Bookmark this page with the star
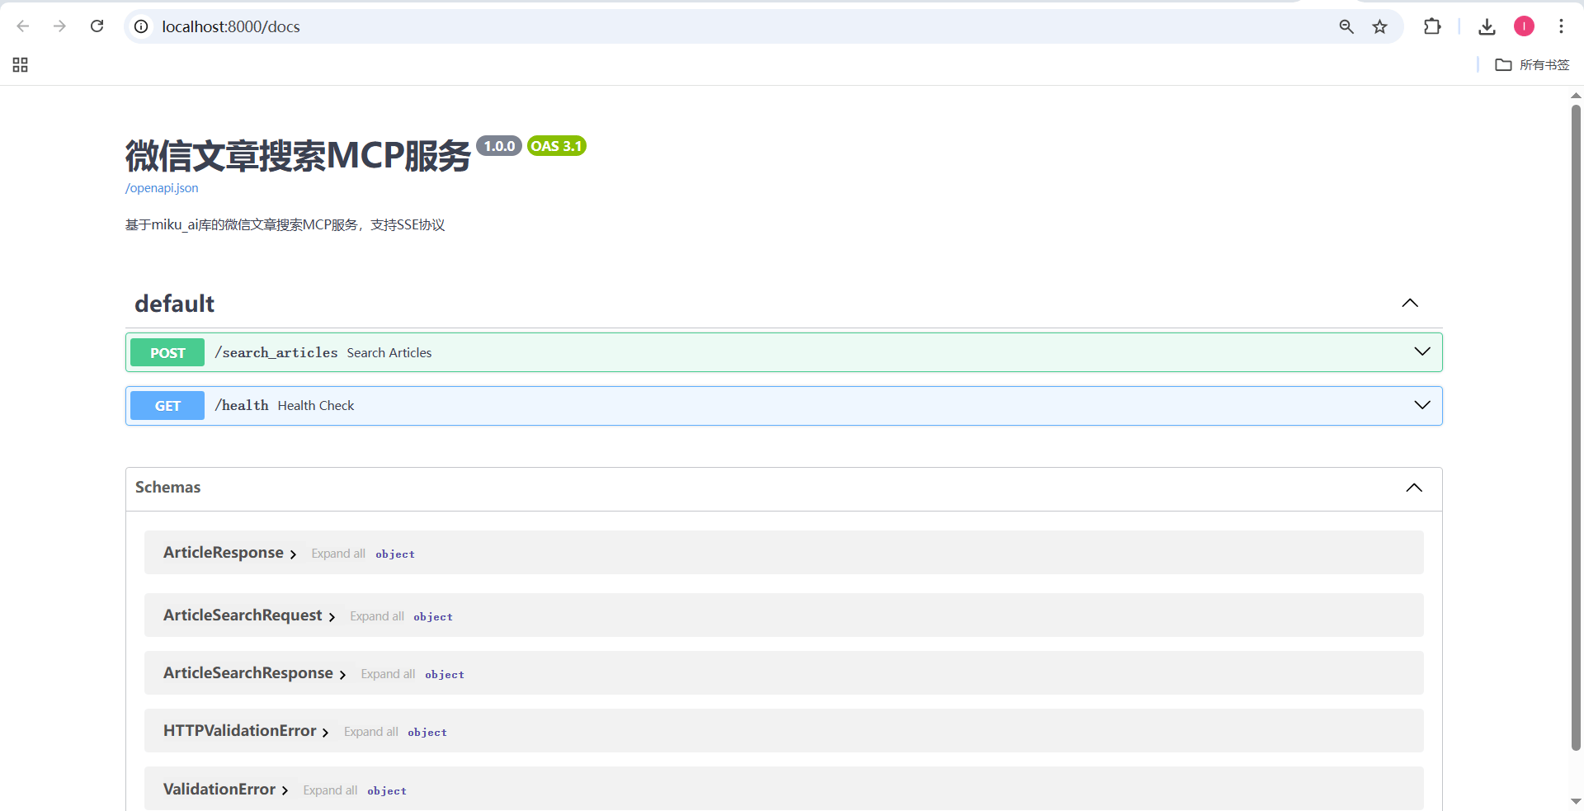The image size is (1584, 811). click(1380, 26)
